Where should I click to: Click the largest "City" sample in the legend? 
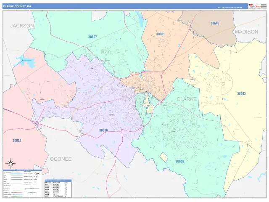pos(37,174)
